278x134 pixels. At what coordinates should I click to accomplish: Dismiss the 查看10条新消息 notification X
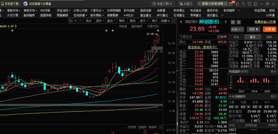pyautogui.click(x=226, y=3)
